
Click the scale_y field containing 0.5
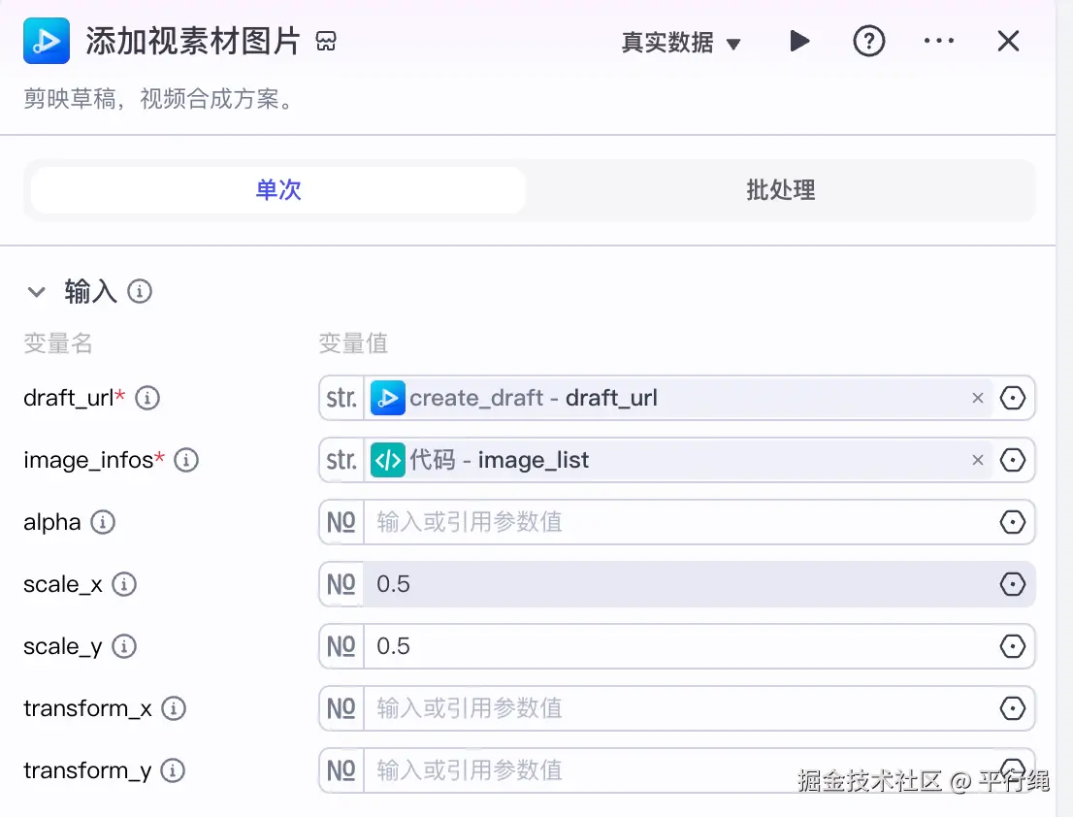click(x=679, y=646)
